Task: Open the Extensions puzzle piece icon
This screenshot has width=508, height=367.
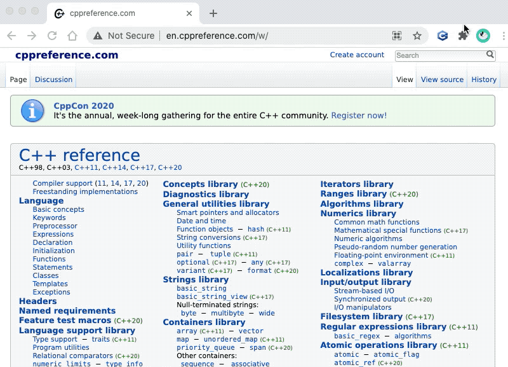Action: 463,36
